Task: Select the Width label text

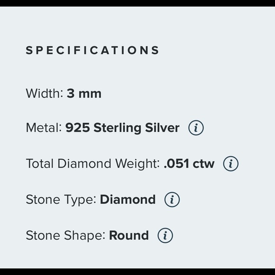Action: pyautogui.click(x=45, y=93)
